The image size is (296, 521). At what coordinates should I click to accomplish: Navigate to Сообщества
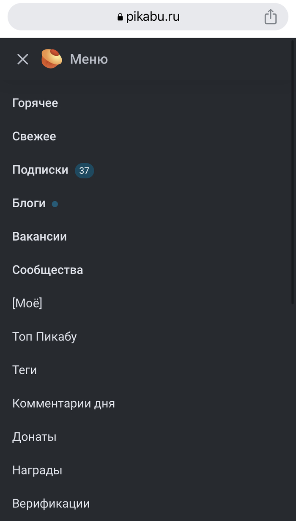pyautogui.click(x=47, y=270)
